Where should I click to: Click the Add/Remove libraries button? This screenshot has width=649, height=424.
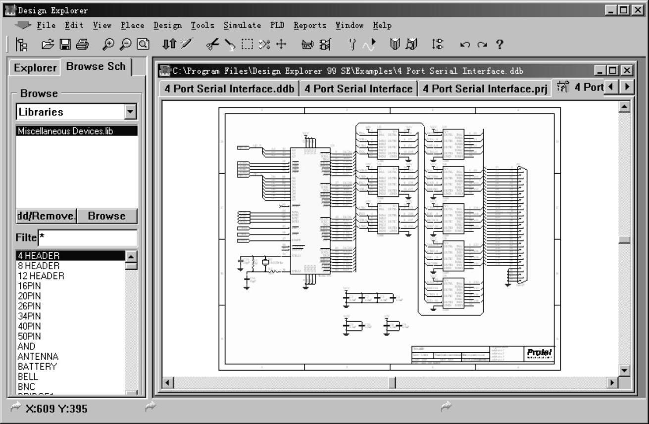(x=46, y=216)
